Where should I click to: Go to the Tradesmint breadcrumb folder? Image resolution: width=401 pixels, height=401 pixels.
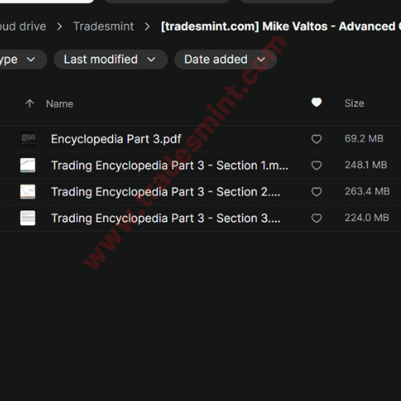(x=103, y=26)
